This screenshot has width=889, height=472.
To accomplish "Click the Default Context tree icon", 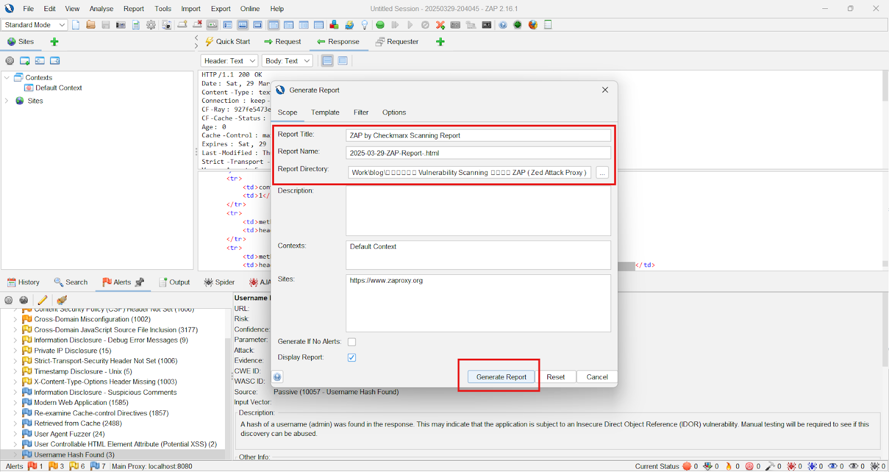I will point(29,88).
